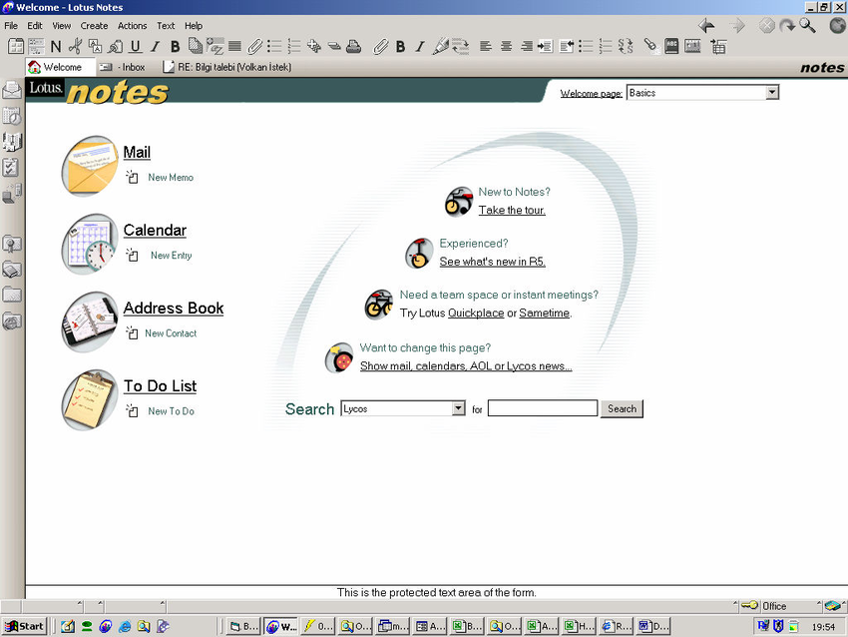Screen dimensions: 848x637
Task: Click the large Calendar picture
Action: pos(90,244)
